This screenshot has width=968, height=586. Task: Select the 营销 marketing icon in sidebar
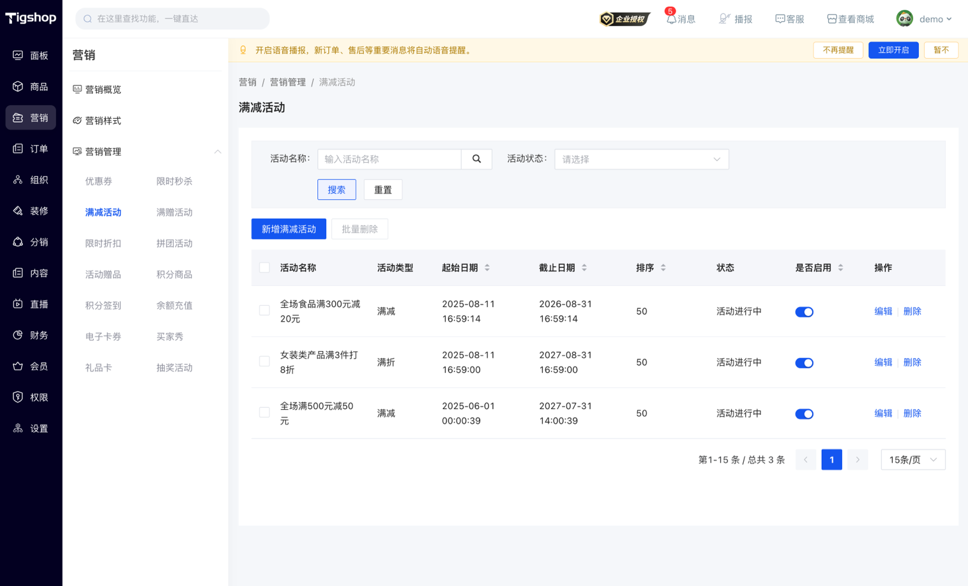coord(18,117)
